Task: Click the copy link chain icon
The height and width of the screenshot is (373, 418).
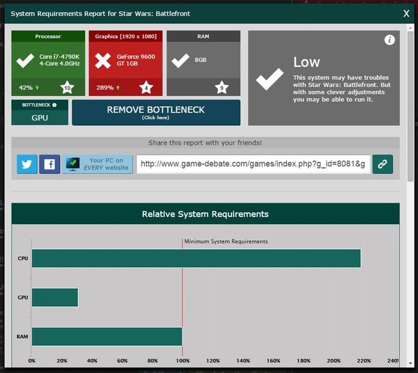Action: pyautogui.click(x=382, y=164)
